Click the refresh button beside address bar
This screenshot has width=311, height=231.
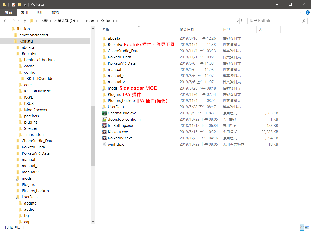coord(242,21)
